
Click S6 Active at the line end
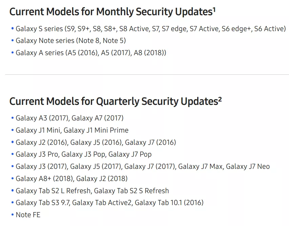270,29
